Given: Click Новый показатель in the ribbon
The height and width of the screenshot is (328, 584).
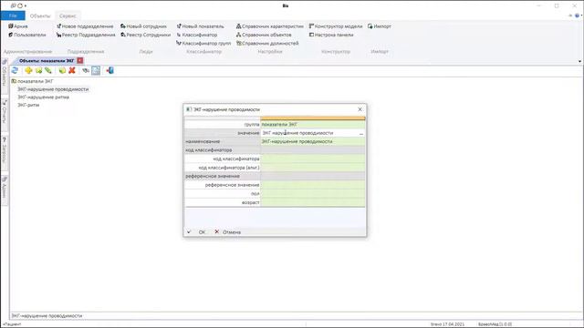Looking at the screenshot, I should tap(201, 26).
